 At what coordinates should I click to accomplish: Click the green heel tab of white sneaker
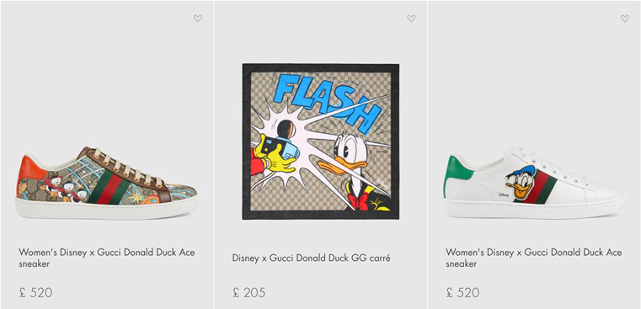pyautogui.click(x=457, y=173)
